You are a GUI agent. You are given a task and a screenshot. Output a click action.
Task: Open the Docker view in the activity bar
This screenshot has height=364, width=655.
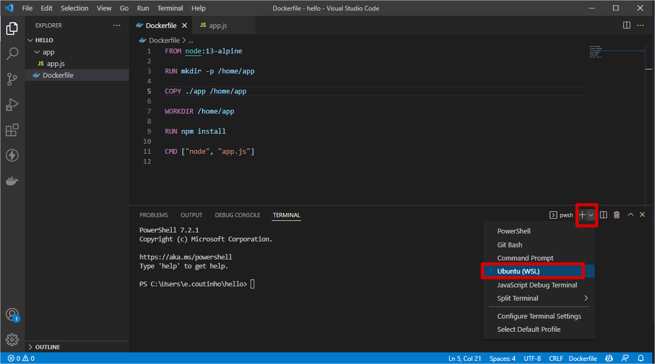pos(12,181)
